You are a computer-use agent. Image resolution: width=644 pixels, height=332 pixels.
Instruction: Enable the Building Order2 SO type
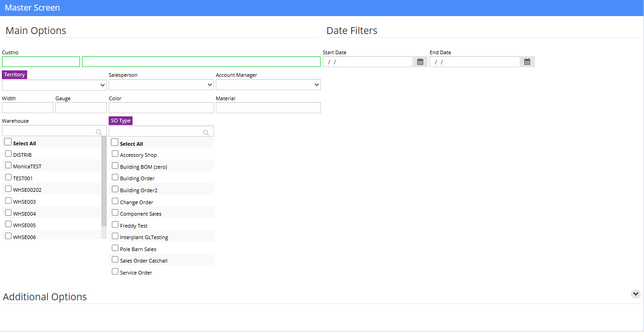point(115,189)
